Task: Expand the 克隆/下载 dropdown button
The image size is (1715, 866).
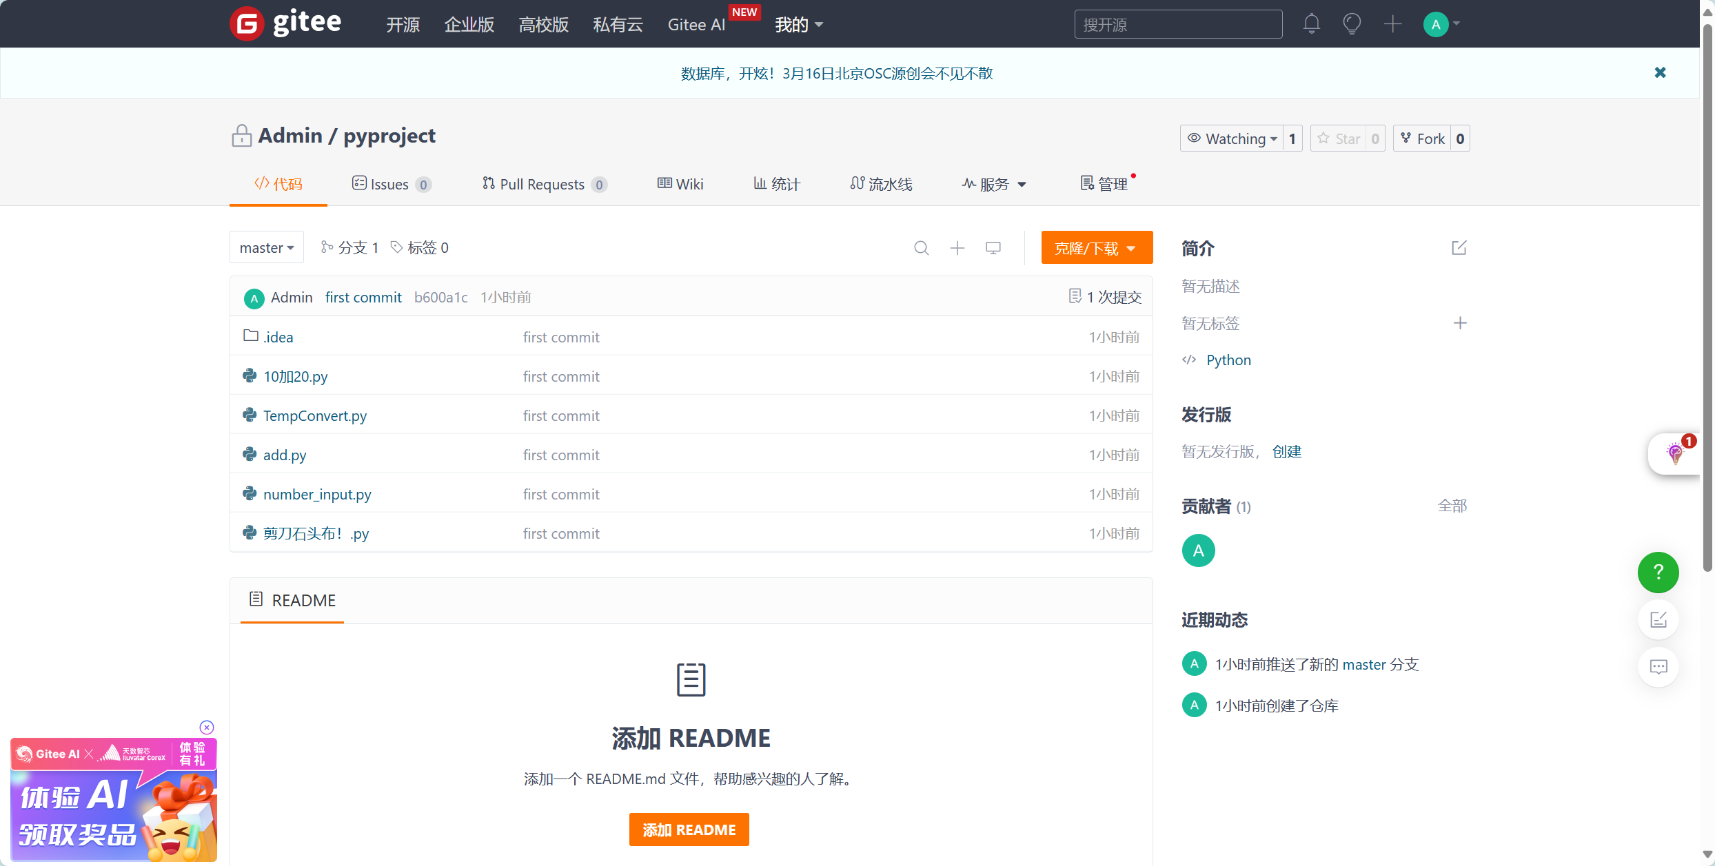Action: coord(1096,248)
